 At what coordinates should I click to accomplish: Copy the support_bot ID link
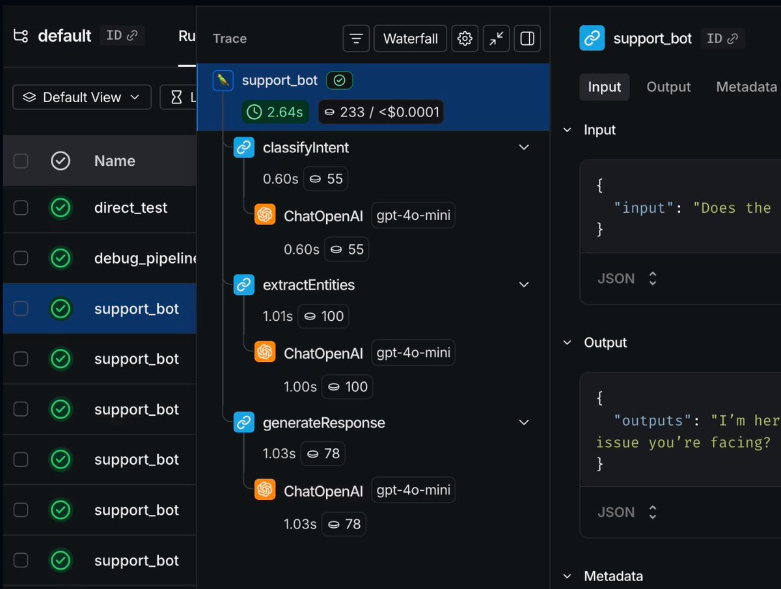click(x=722, y=38)
